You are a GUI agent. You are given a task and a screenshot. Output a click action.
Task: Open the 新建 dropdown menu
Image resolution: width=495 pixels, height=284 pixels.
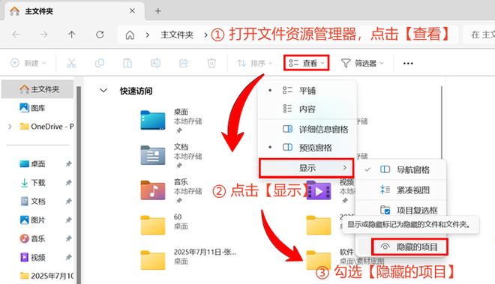click(28, 63)
